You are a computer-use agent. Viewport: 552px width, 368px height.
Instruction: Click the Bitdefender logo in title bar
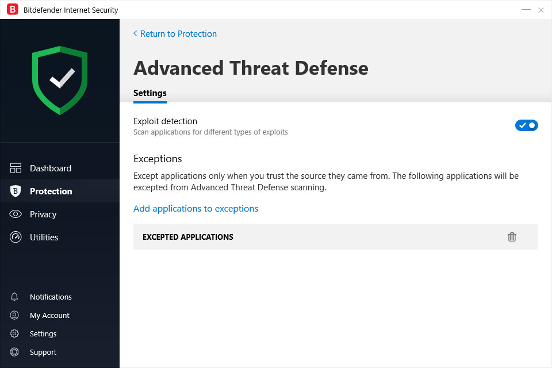point(12,10)
